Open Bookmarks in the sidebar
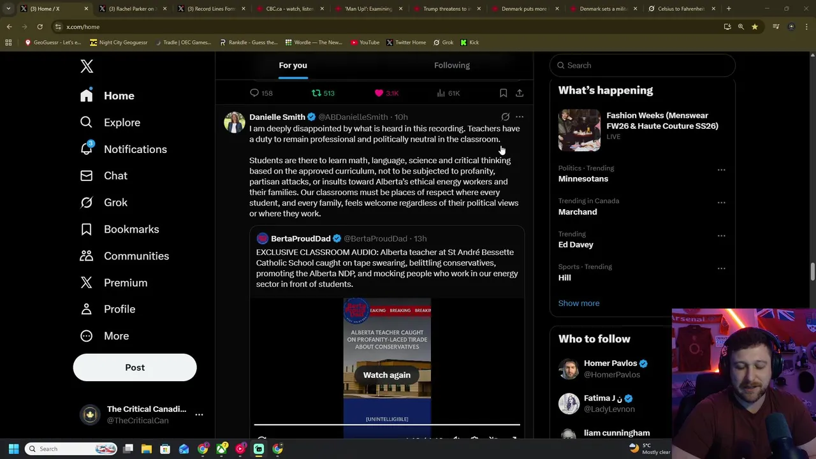Screen dimensions: 816x459 [119, 229]
